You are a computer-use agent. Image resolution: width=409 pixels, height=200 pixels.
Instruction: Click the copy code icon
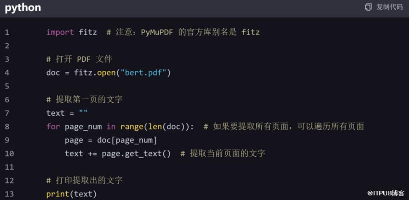point(368,7)
